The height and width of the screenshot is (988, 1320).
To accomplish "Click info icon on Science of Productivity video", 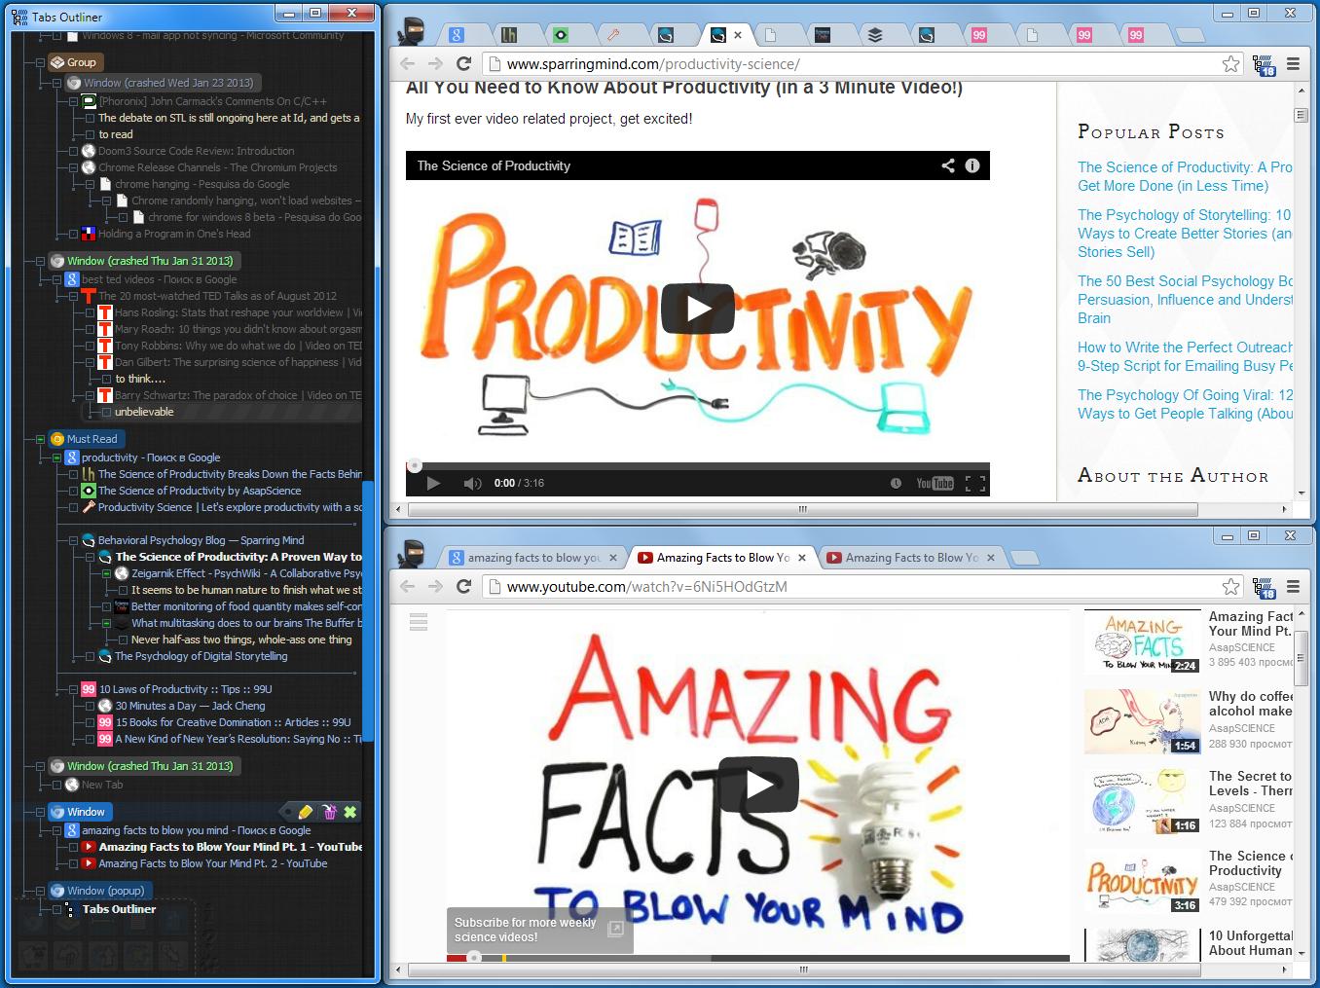I will point(972,165).
